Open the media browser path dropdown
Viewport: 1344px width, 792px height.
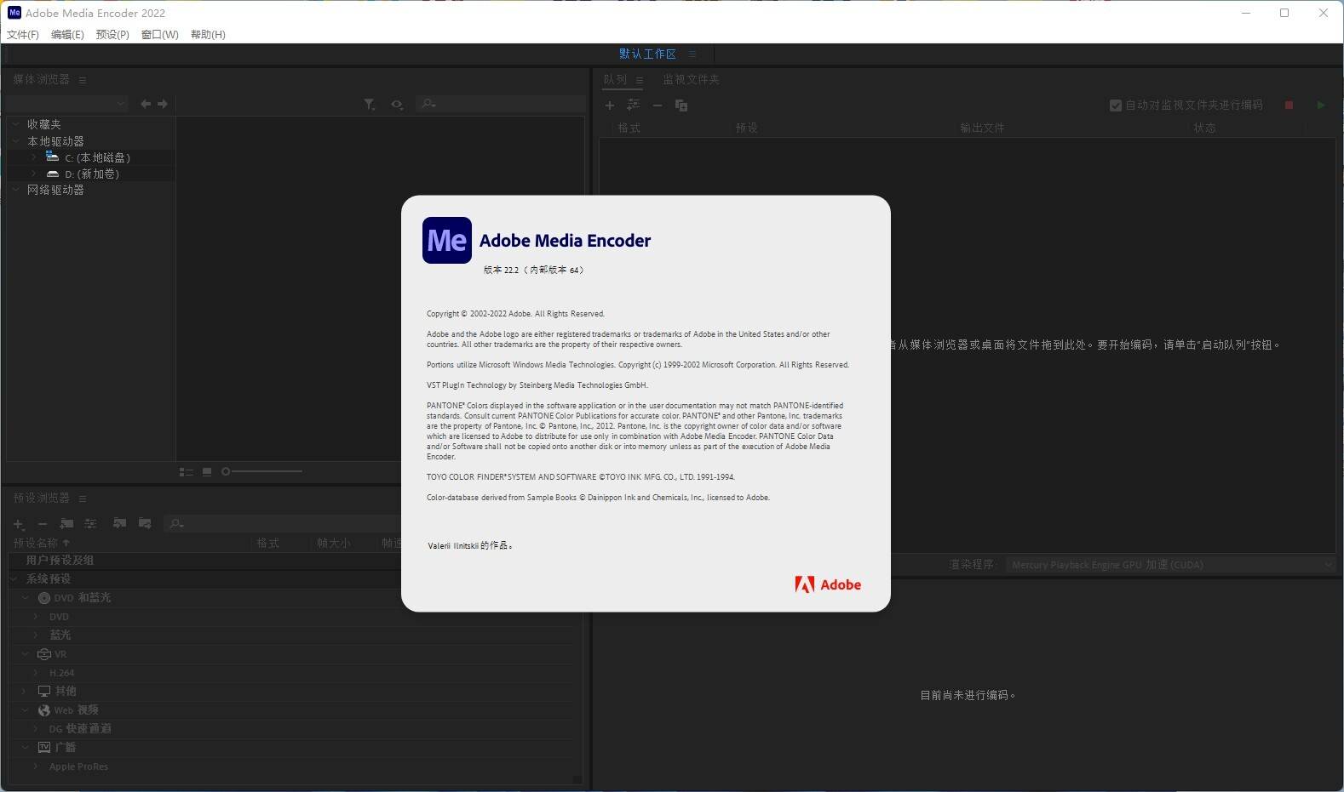66,104
